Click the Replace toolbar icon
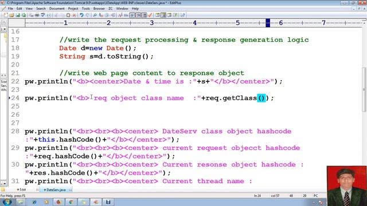Viewport: 367px width, 206px height. (101, 15)
